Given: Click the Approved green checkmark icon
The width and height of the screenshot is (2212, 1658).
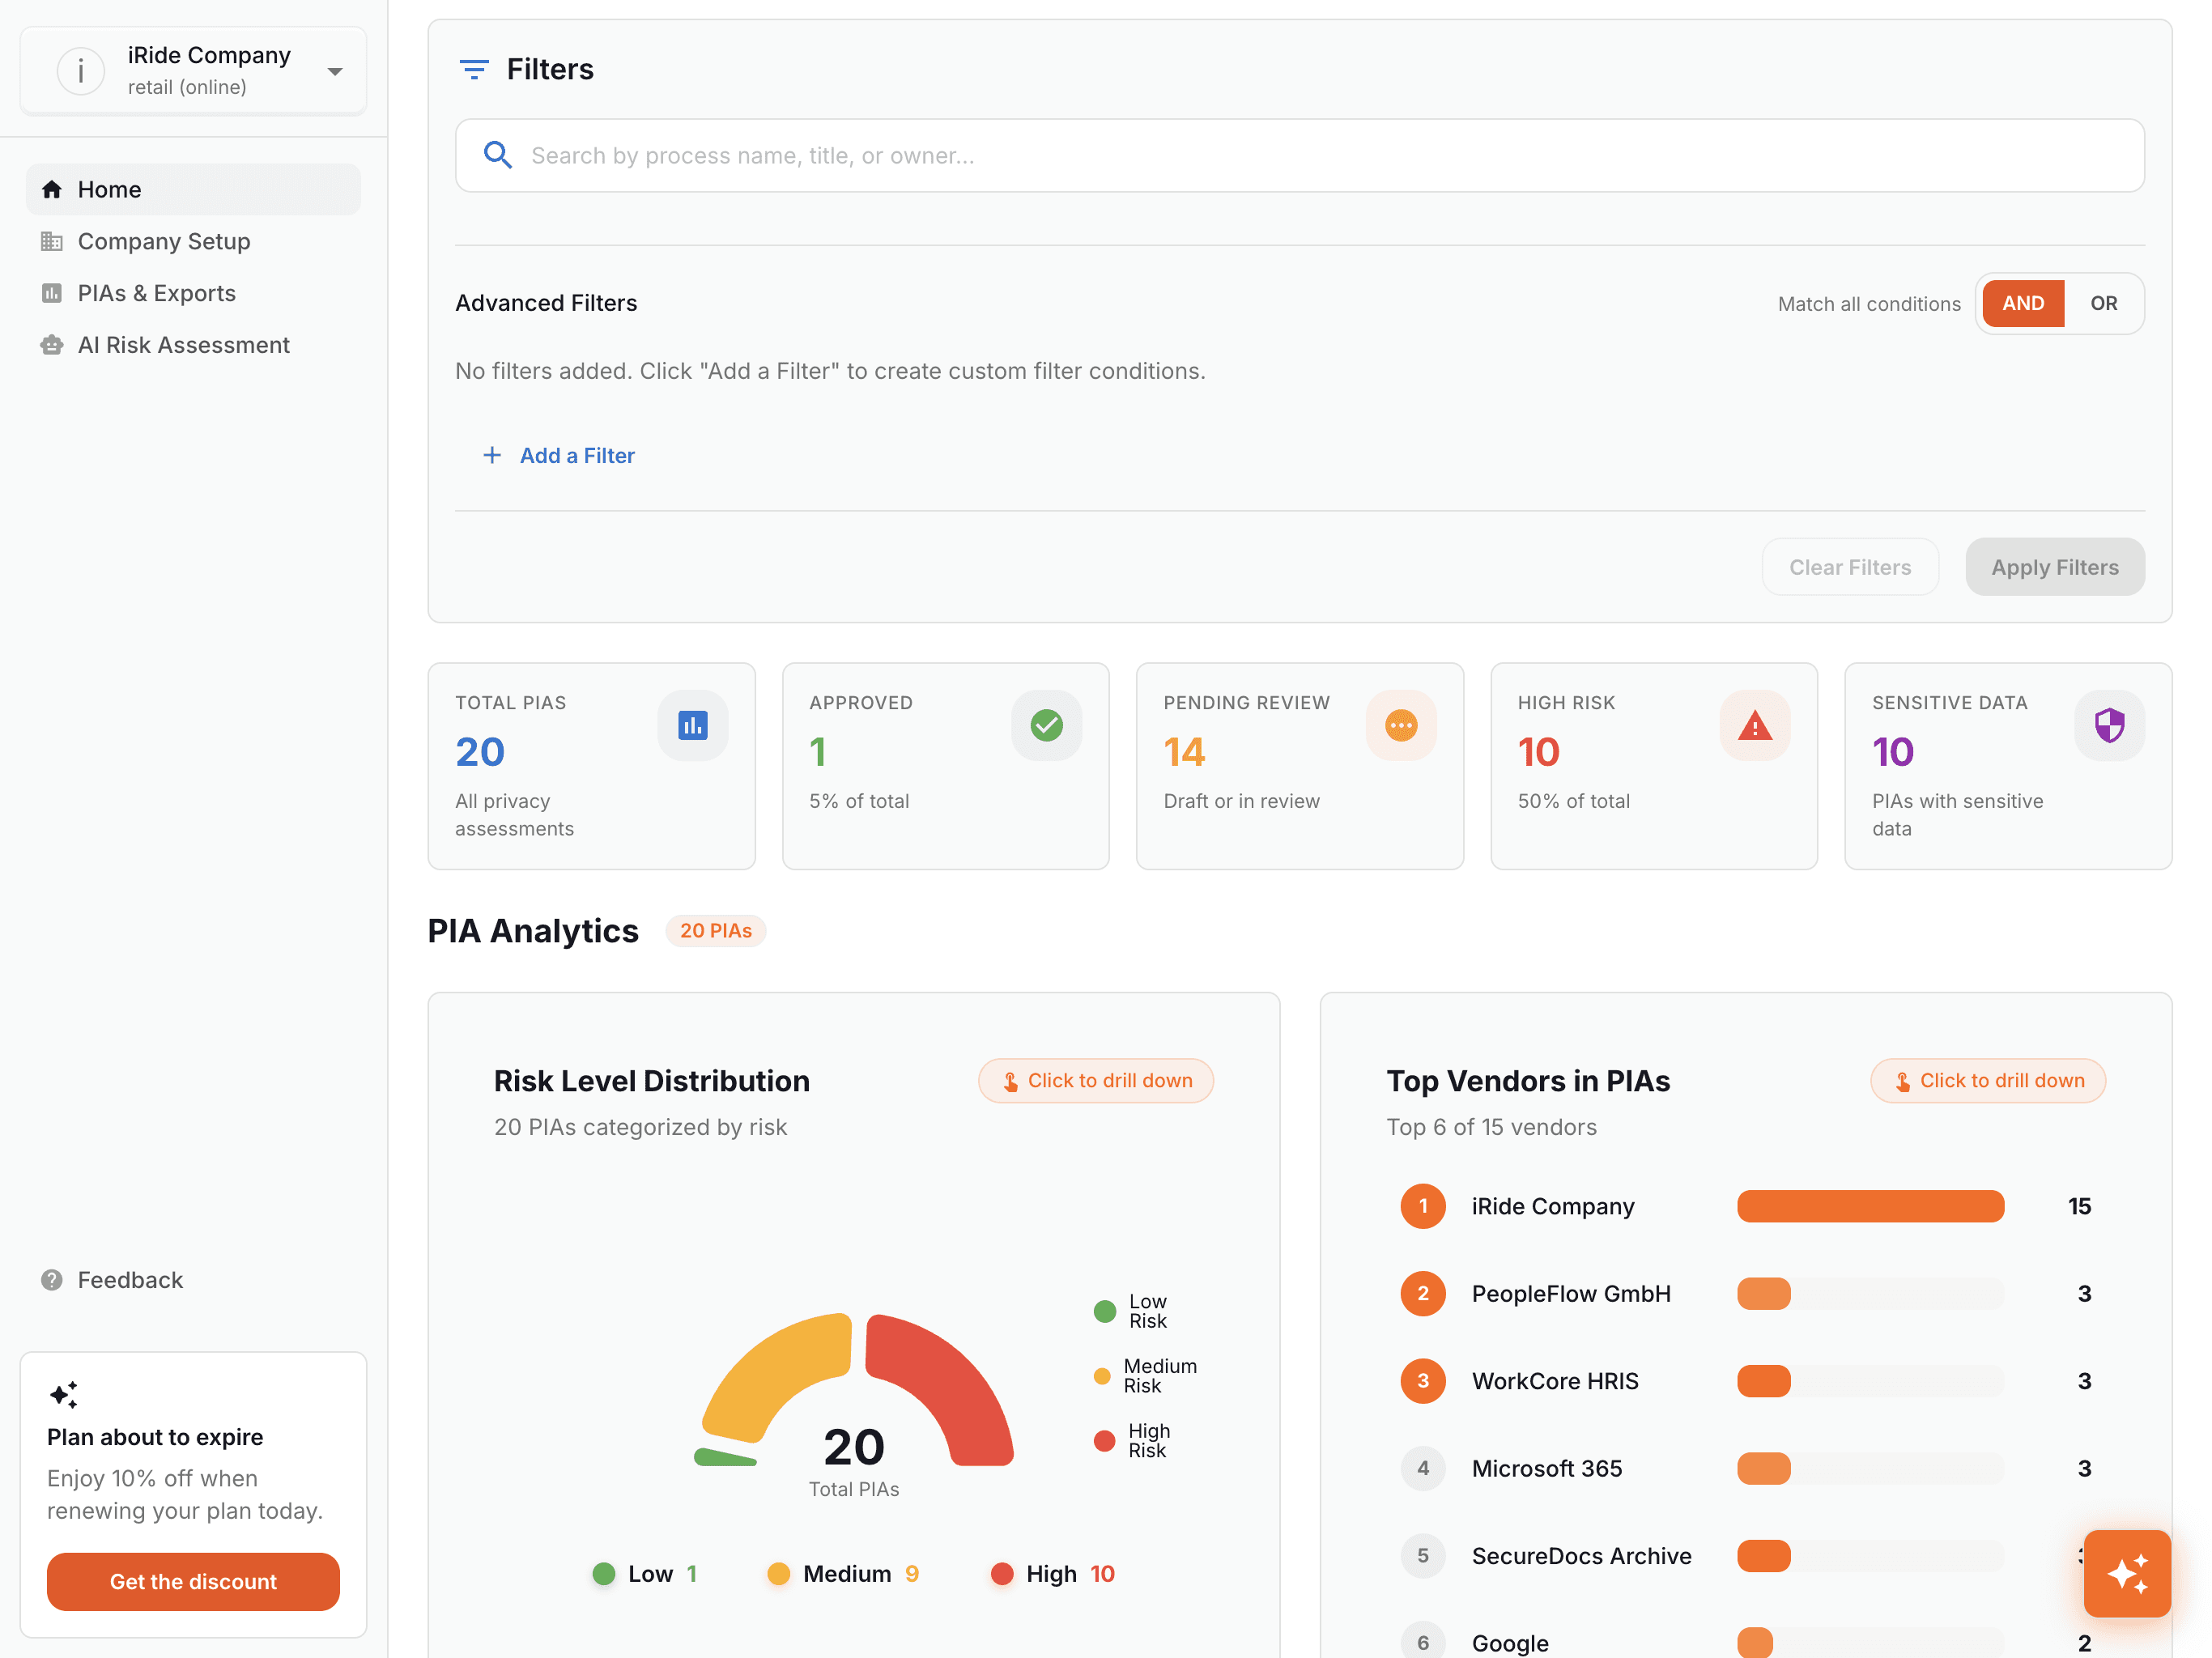Looking at the screenshot, I should pos(1046,725).
